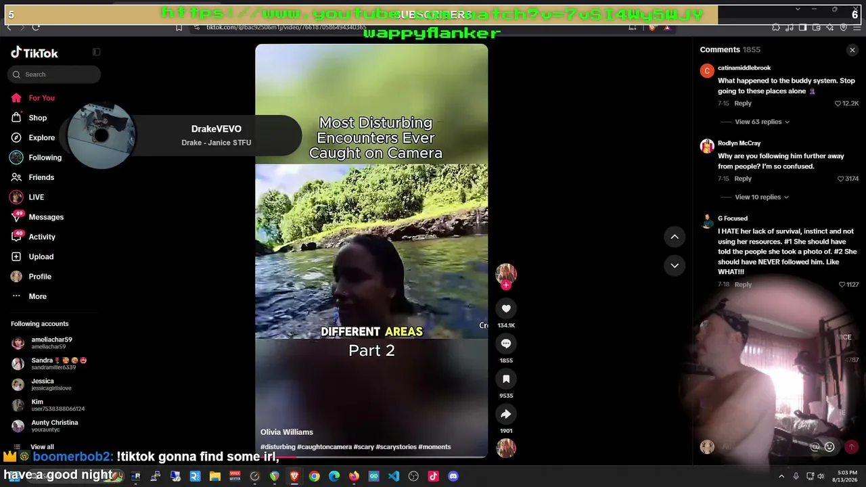Viewport: 866px width, 487px height.
Task: Show hidden system tray icons
Action: click(781, 476)
